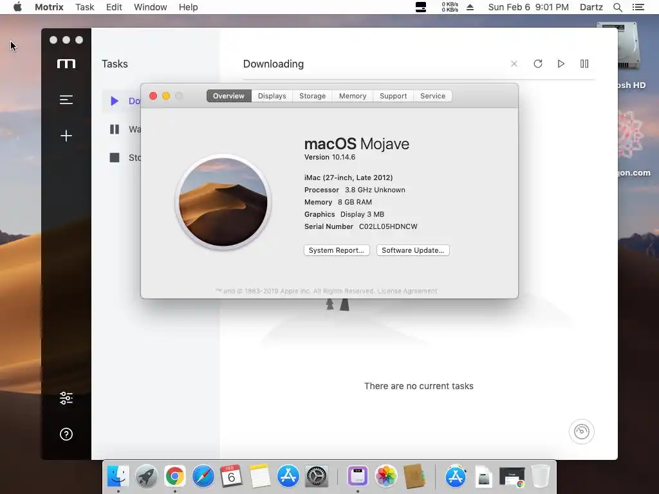The image size is (659, 494).
Task: Open System Preferences gear in Dock
Action: [x=316, y=476]
